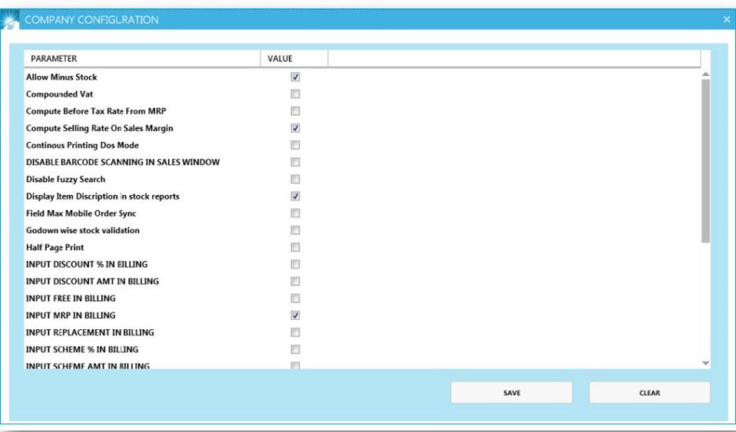Select 'INPUT REPLACEMENT IN BILLING' label
Image resolution: width=736 pixels, height=432 pixels.
click(90, 332)
